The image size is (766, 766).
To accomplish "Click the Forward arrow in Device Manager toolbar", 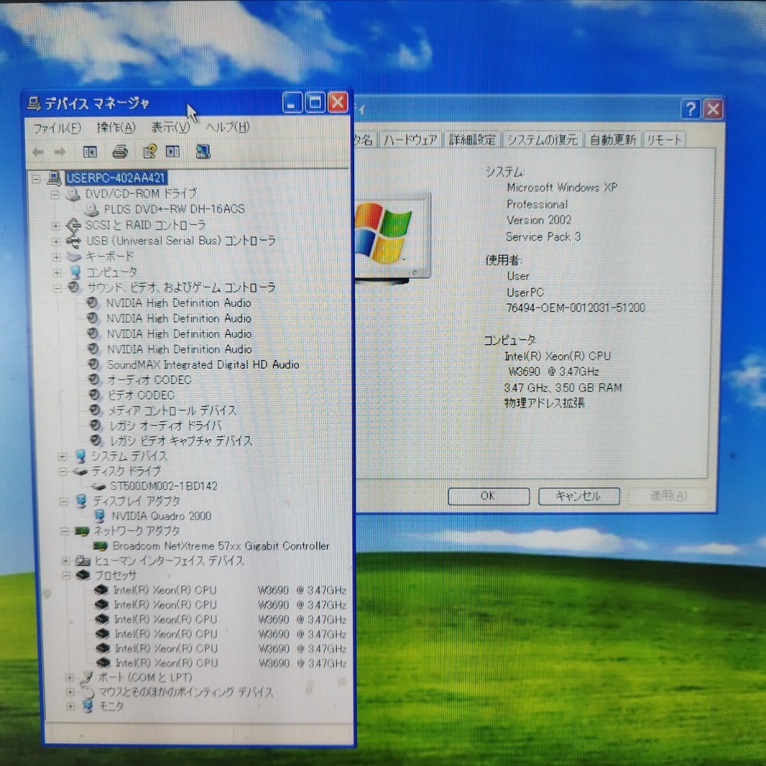I will coord(60,152).
